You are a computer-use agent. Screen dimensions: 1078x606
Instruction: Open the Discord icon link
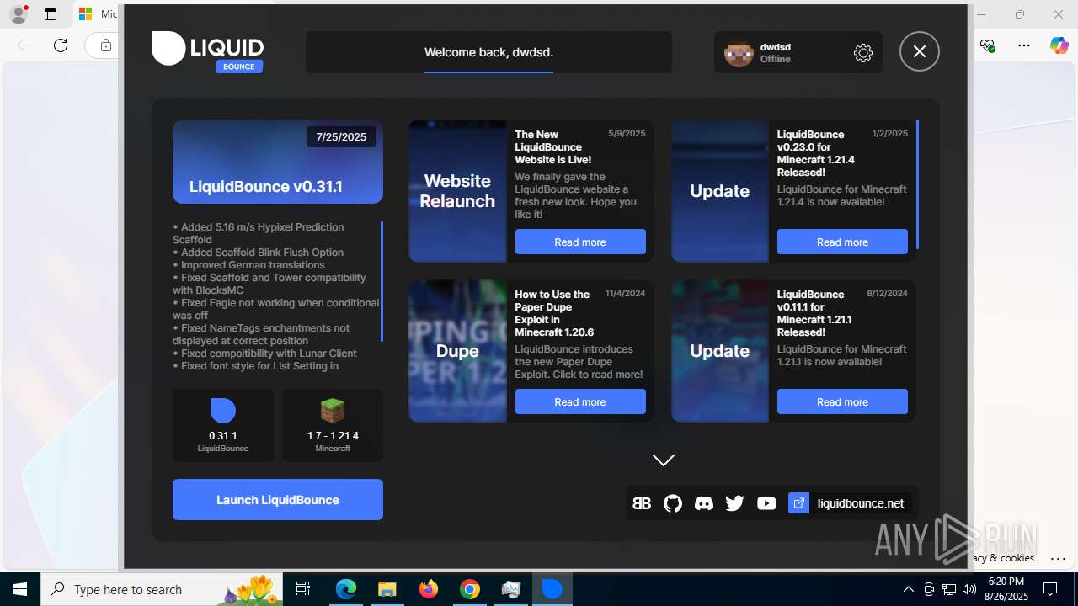704,503
